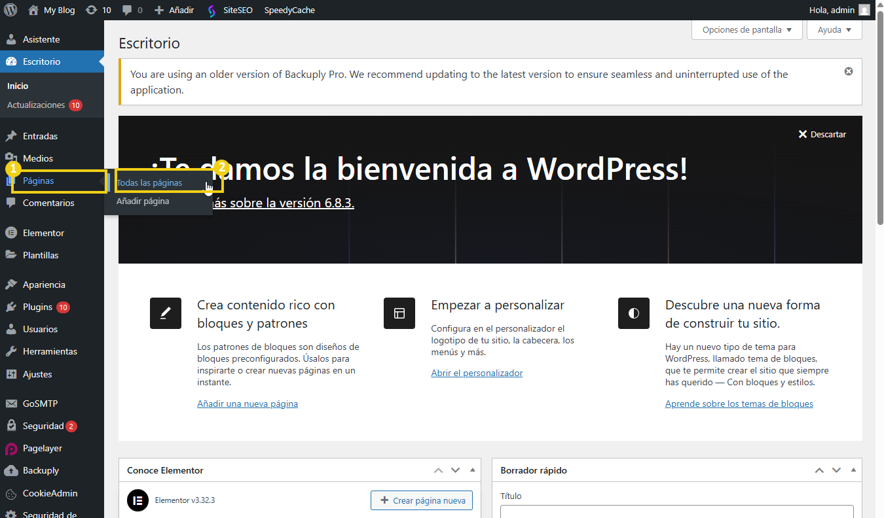
Task: Expand Opciones de pantalla dropdown
Action: [746, 29]
